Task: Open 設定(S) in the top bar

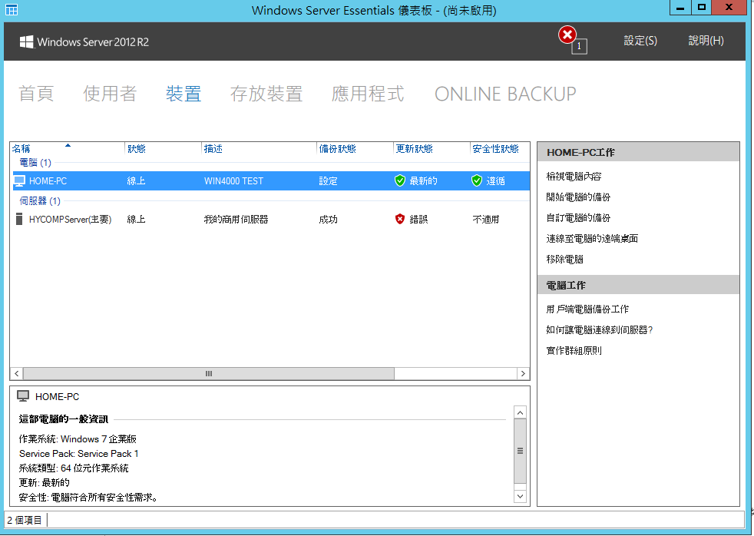Action: coord(640,41)
